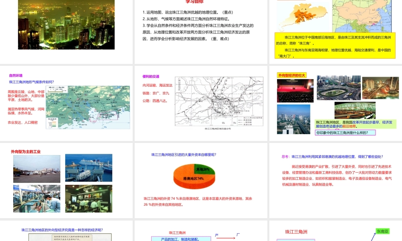Select the 外向型经济的壮大 yellow label
The image size is (402, 241).
pos(292,75)
